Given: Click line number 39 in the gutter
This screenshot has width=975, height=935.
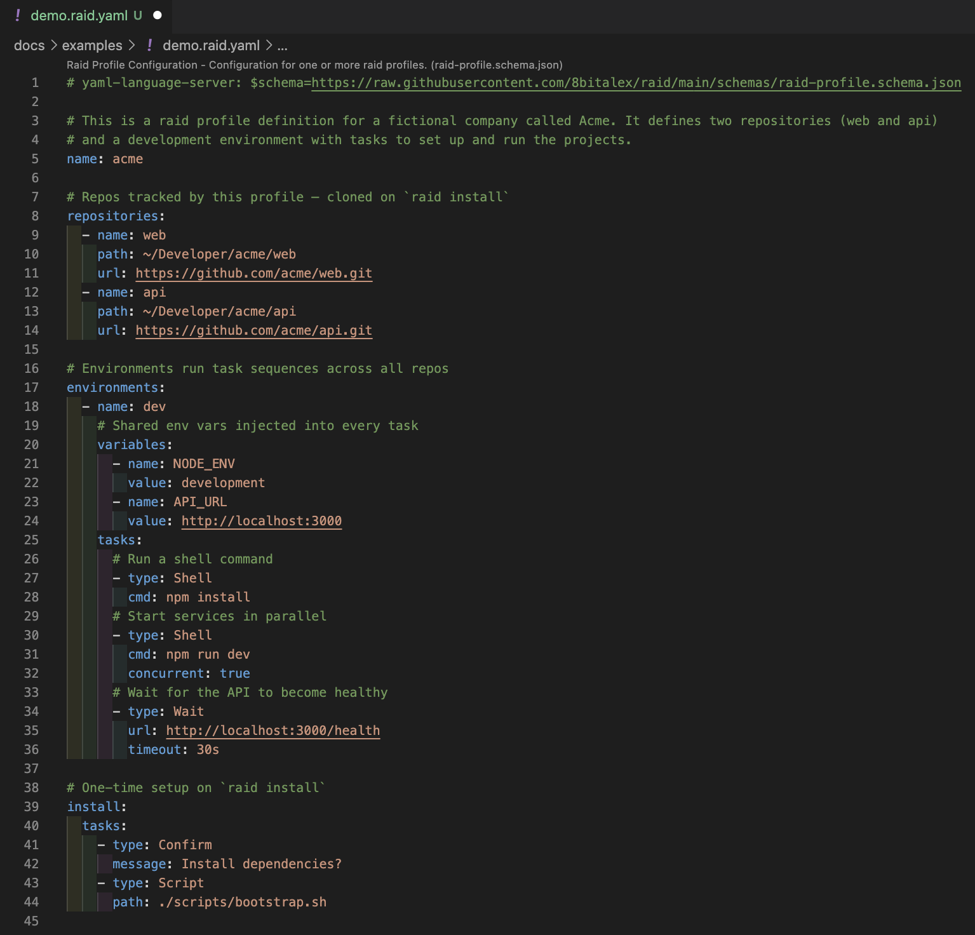Looking at the screenshot, I should click(31, 807).
